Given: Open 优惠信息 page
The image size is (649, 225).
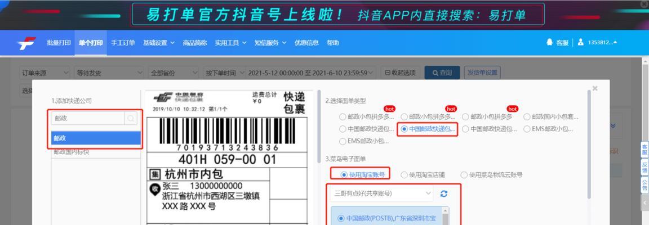Looking at the screenshot, I should pos(306,43).
